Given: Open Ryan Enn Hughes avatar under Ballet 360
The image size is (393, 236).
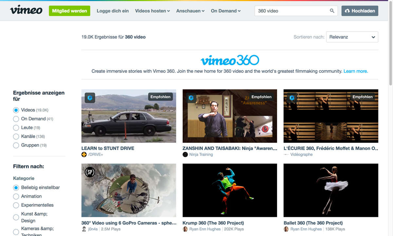Looking at the screenshot, I should (x=286, y=229).
